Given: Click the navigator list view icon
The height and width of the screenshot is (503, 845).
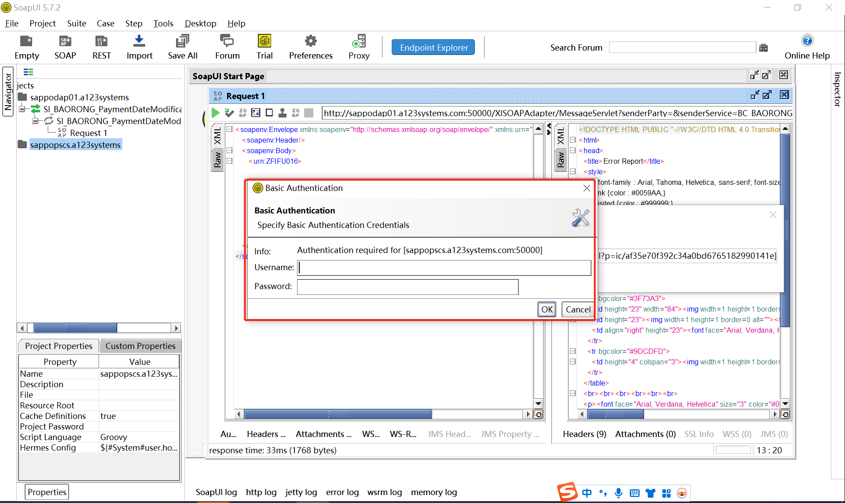Looking at the screenshot, I should tap(28, 72).
